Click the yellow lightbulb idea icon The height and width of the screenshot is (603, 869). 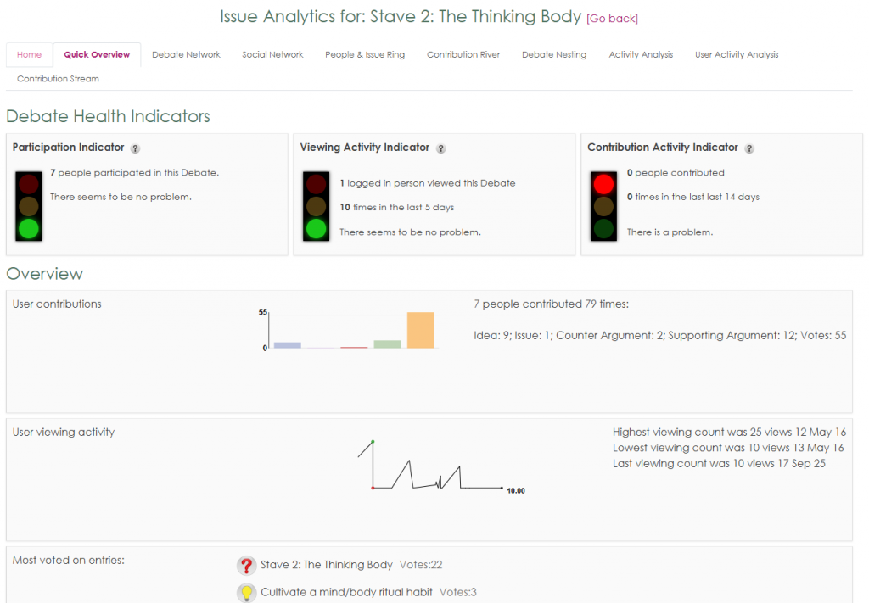246,593
